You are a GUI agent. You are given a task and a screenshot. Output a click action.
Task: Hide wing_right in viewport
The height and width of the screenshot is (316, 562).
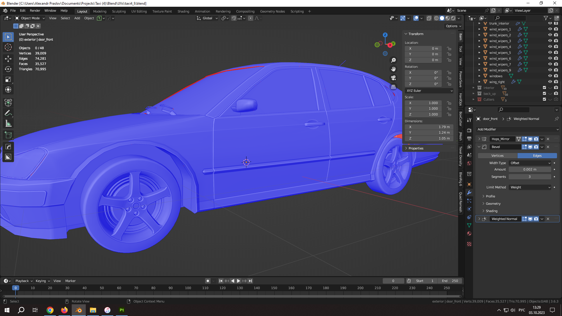tap(550, 82)
